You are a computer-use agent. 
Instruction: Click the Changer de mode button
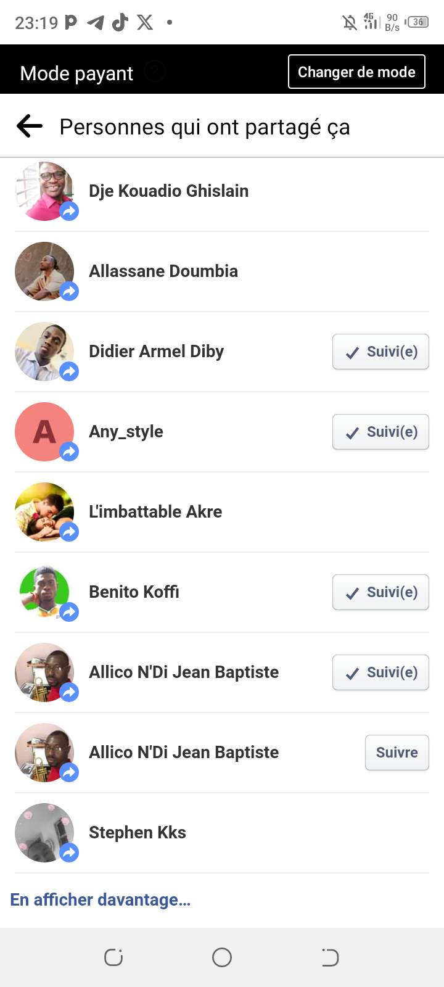[x=356, y=72]
